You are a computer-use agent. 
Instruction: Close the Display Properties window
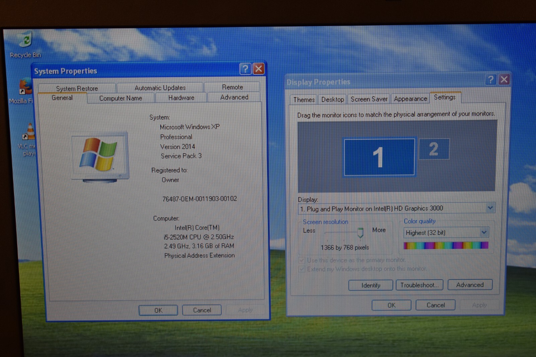click(x=504, y=79)
